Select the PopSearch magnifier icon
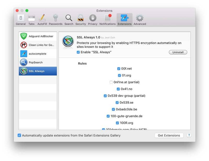Image resolution: width=209 pixels, height=161 pixels. click(24, 62)
